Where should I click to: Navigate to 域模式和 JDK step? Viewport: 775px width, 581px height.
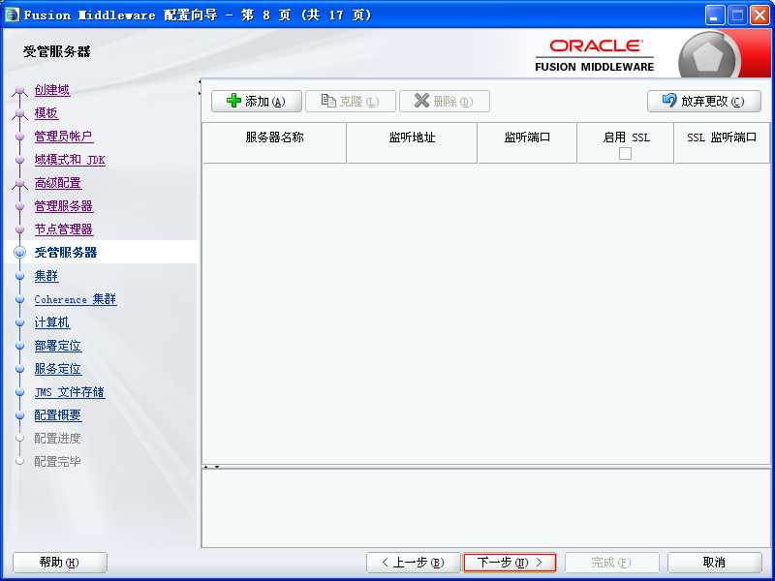pyautogui.click(x=70, y=160)
